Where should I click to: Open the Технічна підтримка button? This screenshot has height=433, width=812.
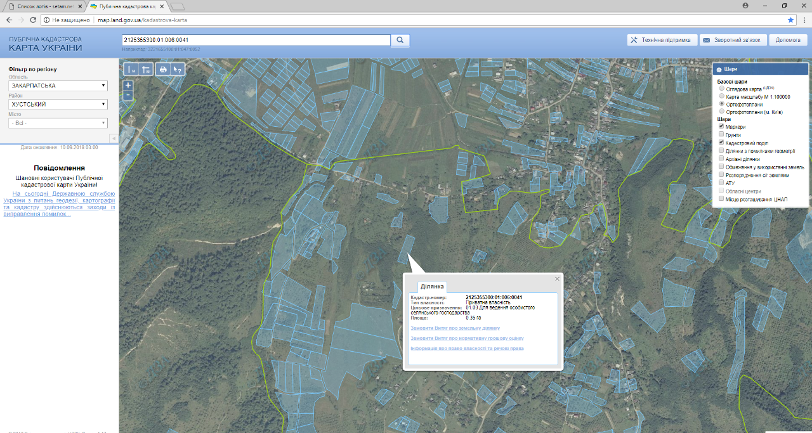pyautogui.click(x=662, y=40)
